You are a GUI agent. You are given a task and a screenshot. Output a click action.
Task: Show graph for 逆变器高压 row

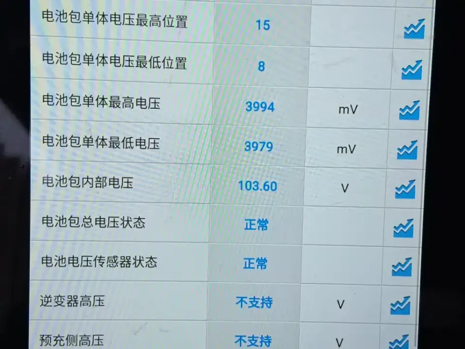tap(401, 305)
